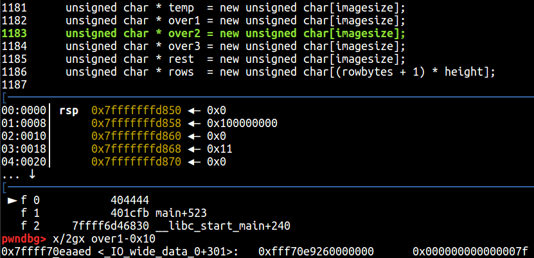Click stack address 0x7fffffffd850
This screenshot has height=258, width=534.
pos(136,110)
